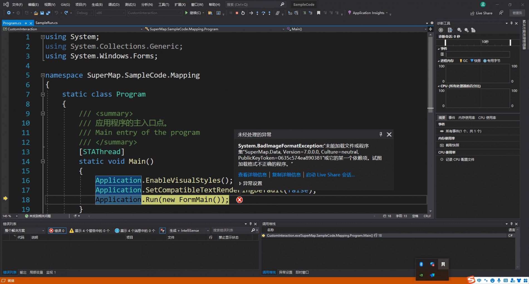Open the Debug configuration dropdown
Image resolution: width=529 pixels, height=284 pixels.
click(85, 13)
